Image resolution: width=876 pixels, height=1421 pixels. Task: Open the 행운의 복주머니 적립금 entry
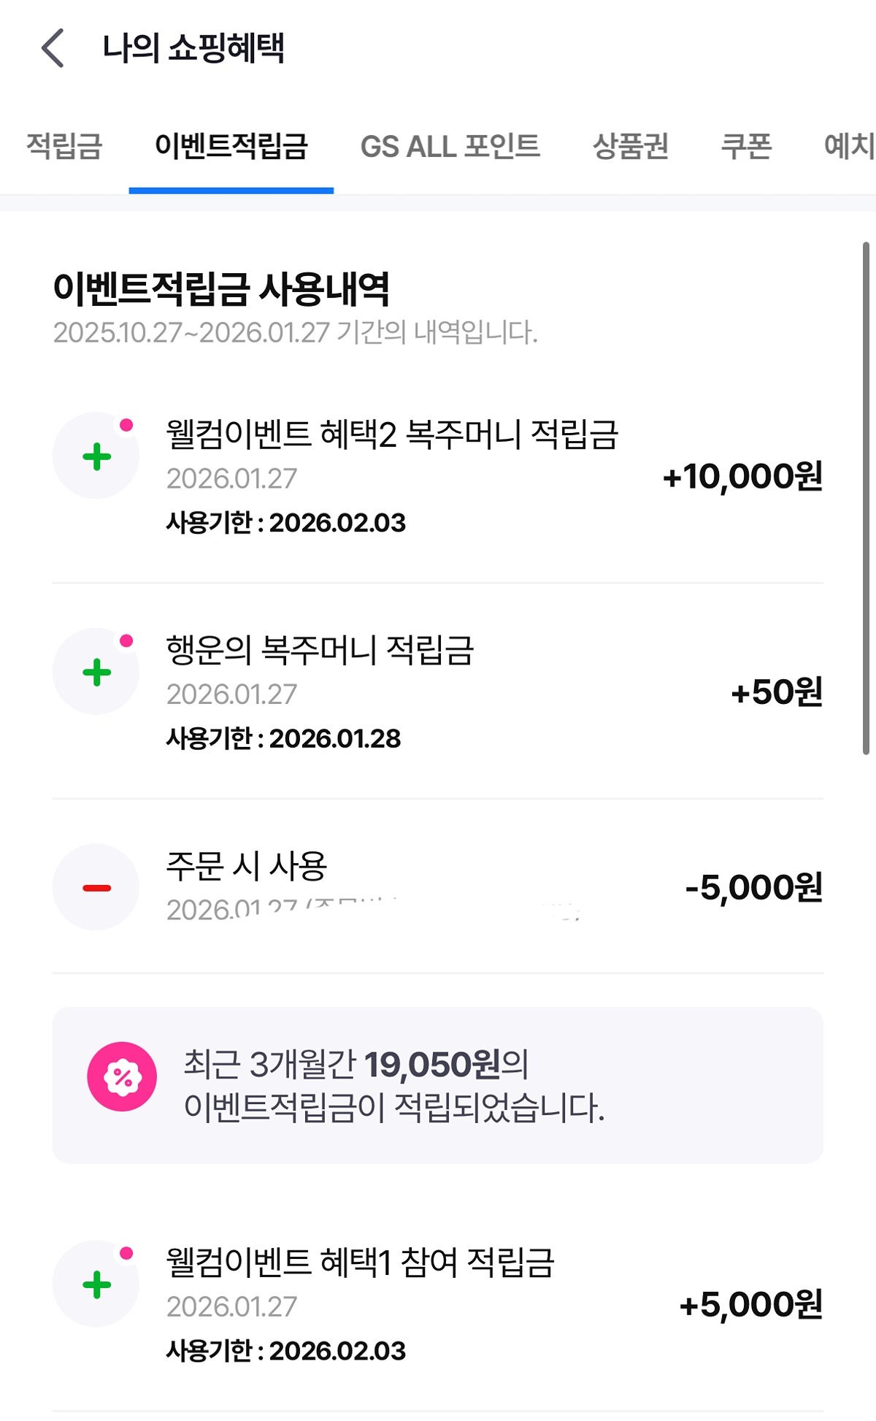[x=320, y=650]
